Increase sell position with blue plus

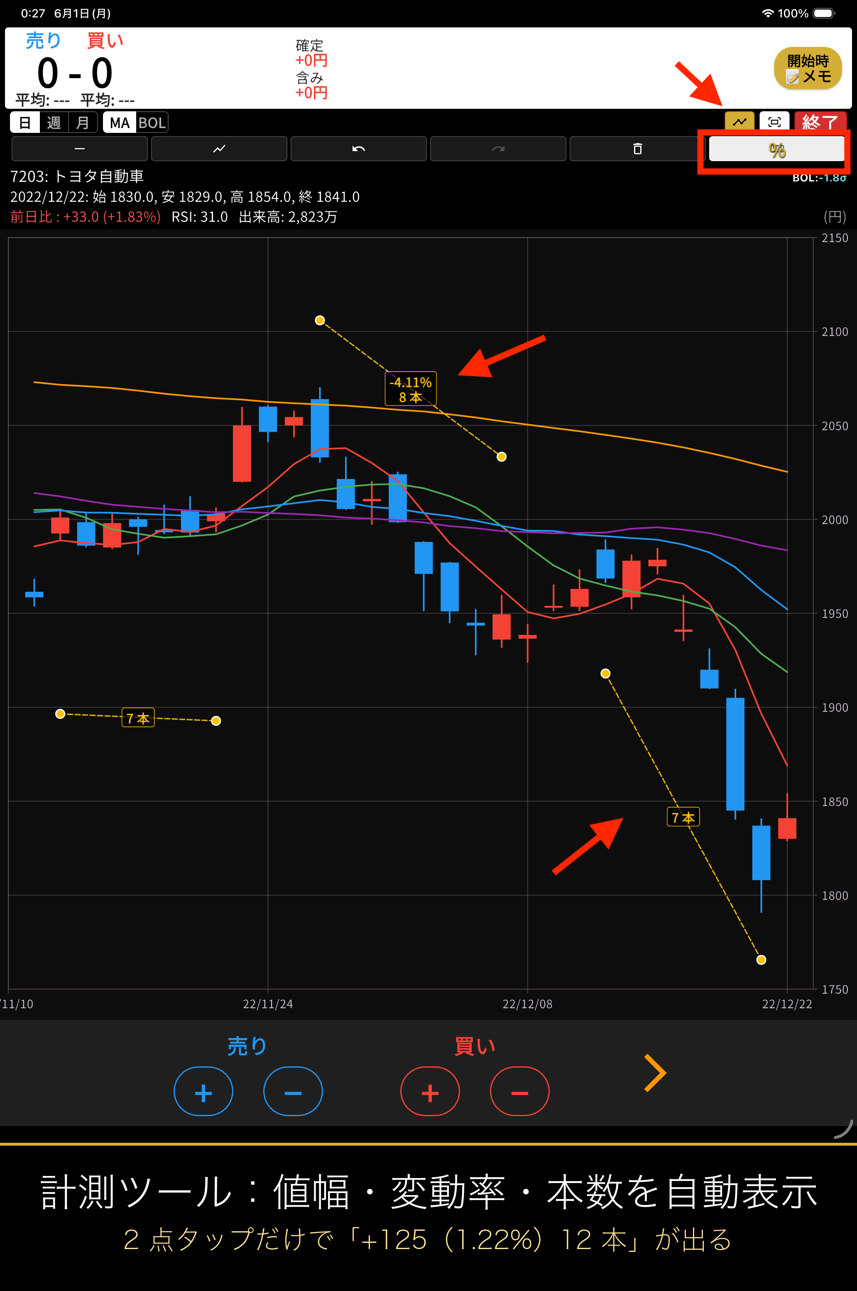click(203, 1092)
